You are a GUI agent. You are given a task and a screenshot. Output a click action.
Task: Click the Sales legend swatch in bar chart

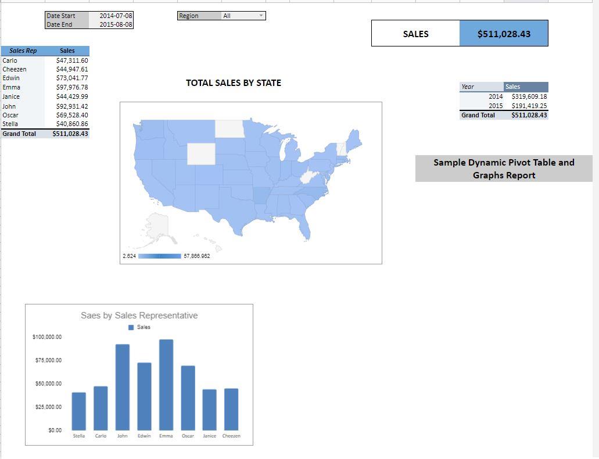coord(131,327)
